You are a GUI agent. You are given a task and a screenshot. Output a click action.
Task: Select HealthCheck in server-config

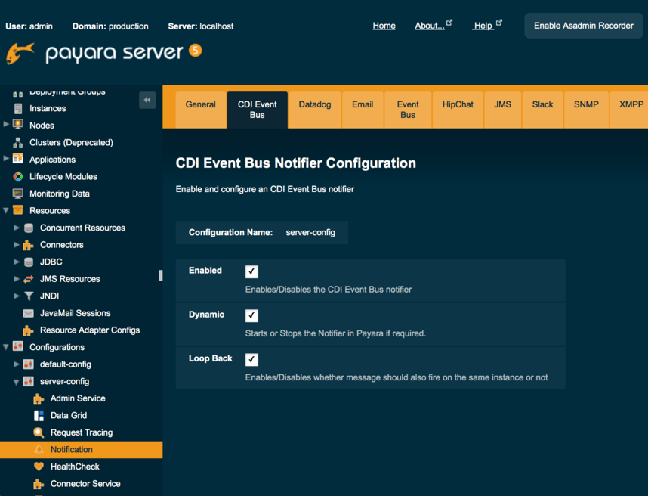pyautogui.click(x=75, y=467)
